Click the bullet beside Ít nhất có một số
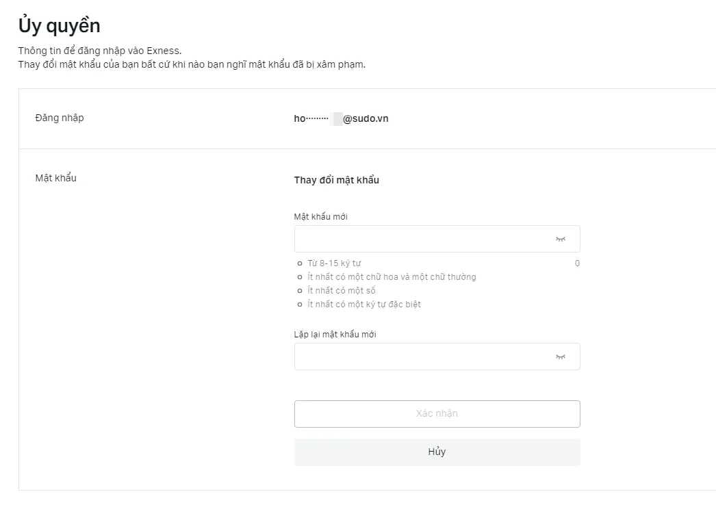The height and width of the screenshot is (505, 716). 300,291
